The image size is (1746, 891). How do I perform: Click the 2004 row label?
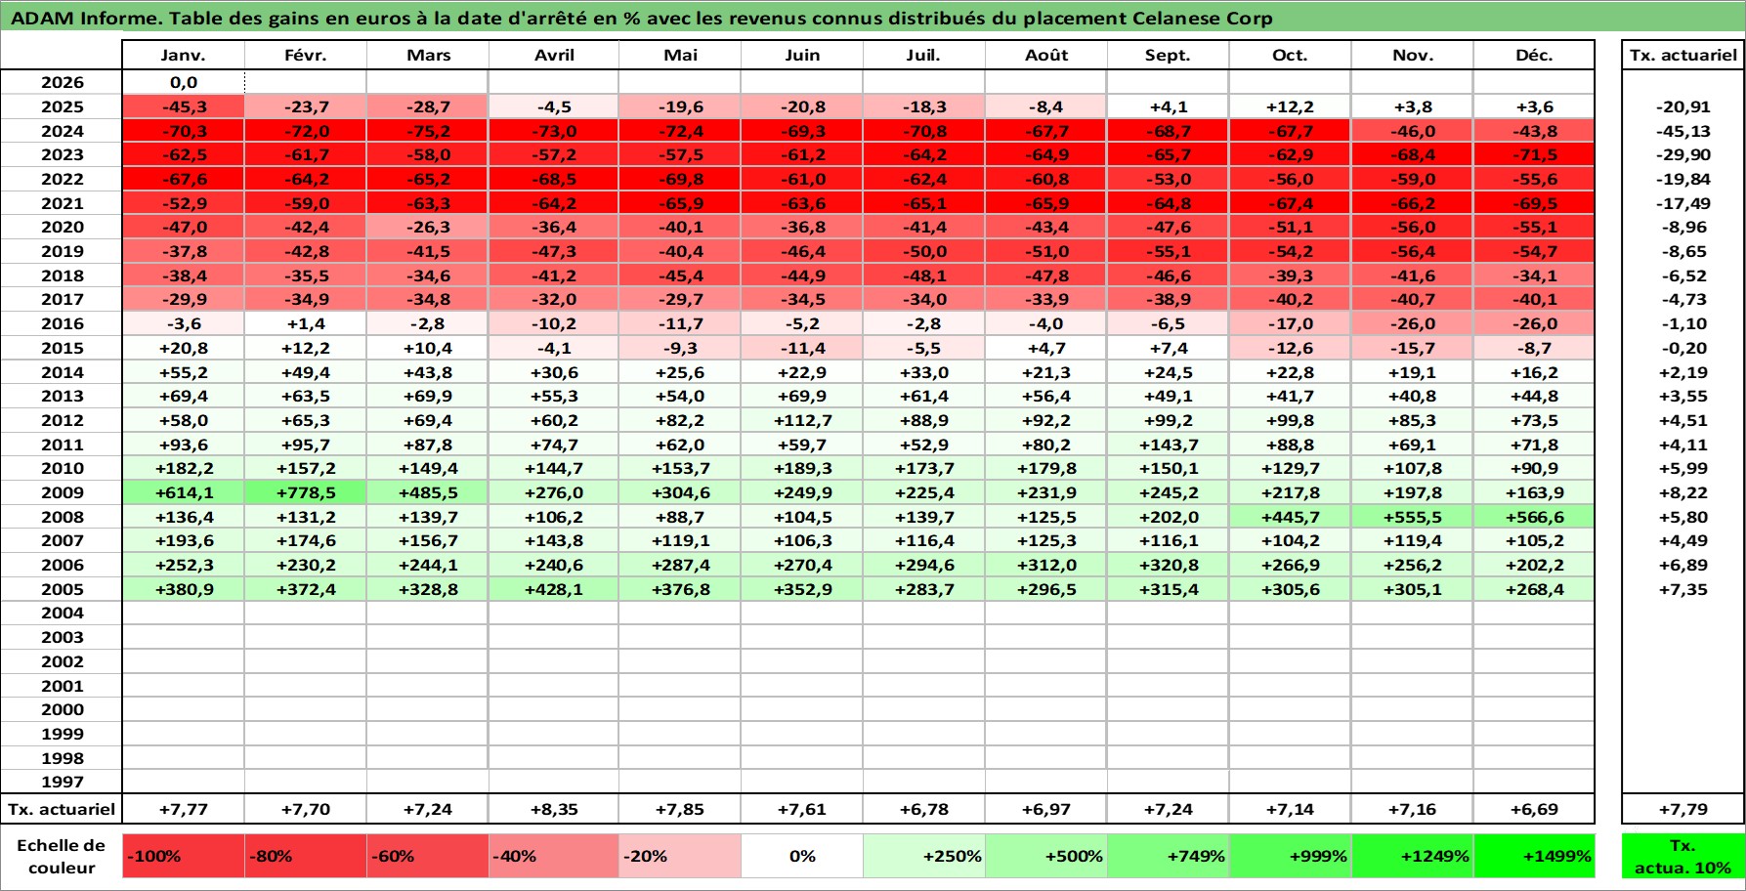coord(62,613)
